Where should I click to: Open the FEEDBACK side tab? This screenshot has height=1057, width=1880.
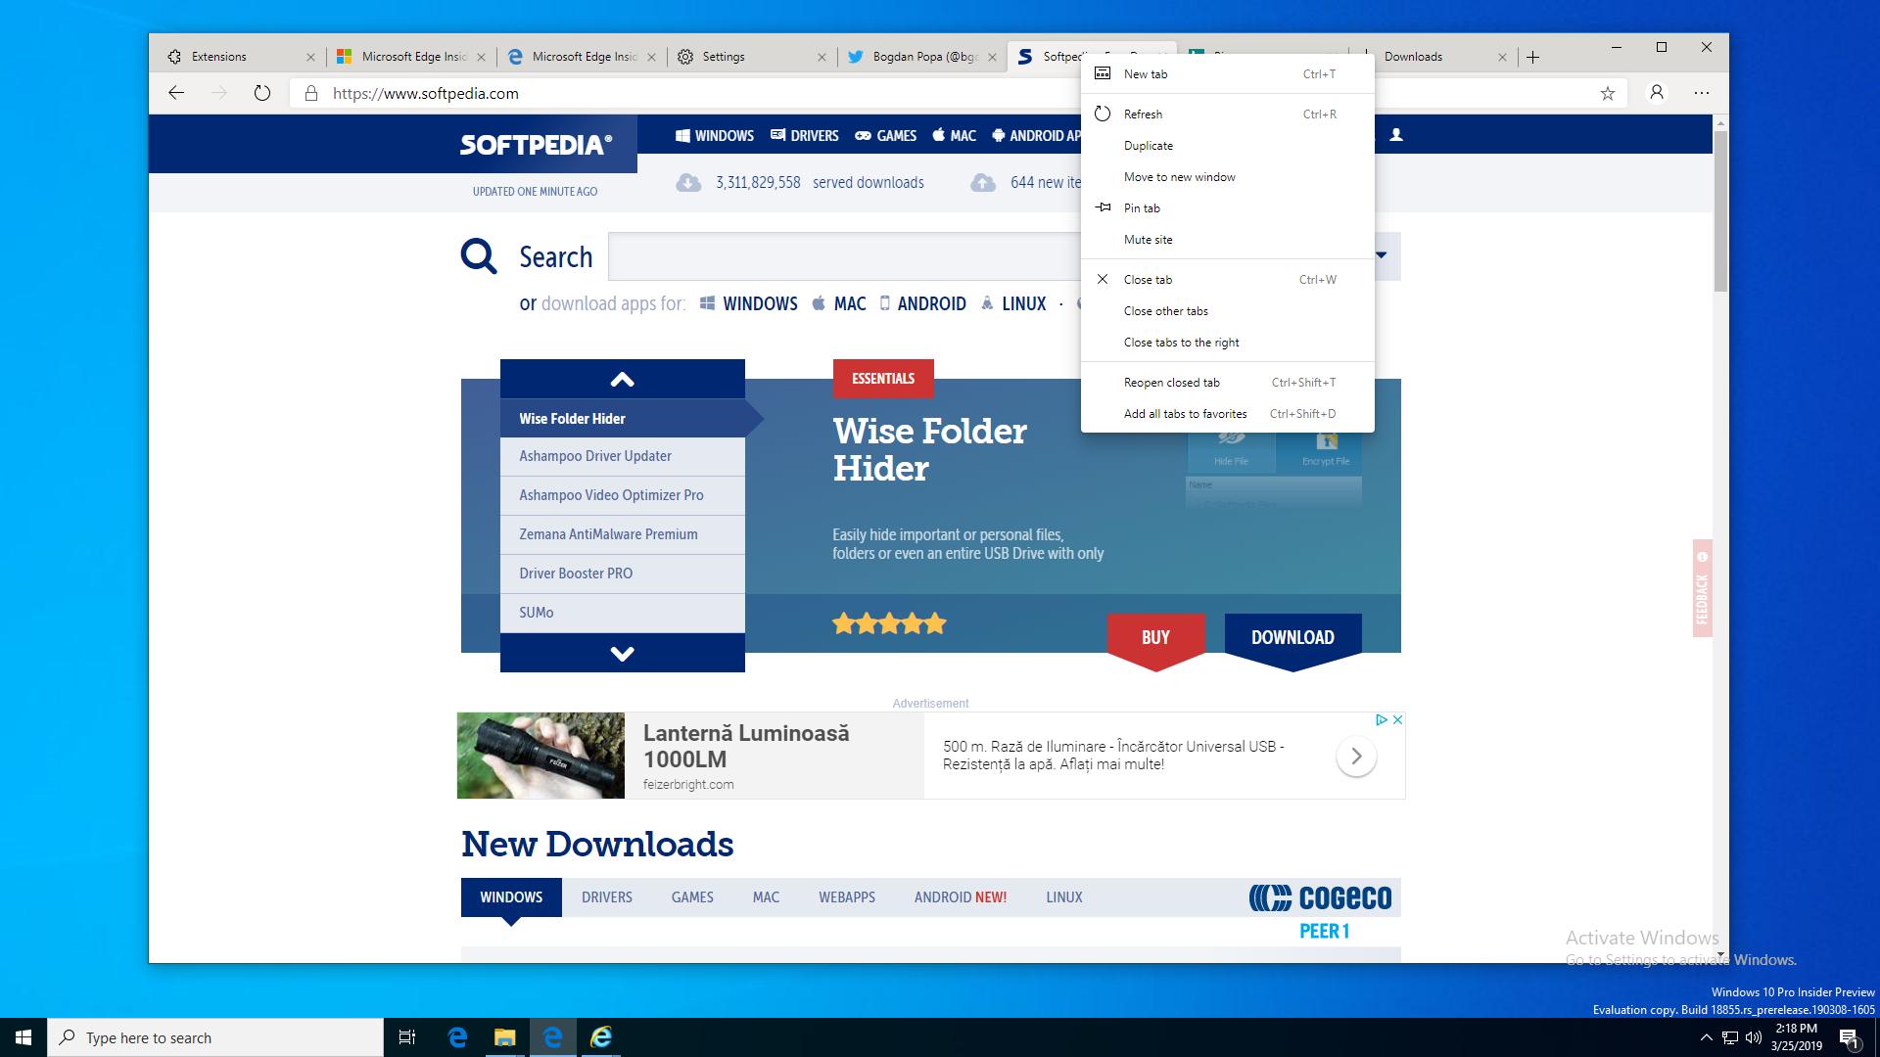[x=1702, y=588]
